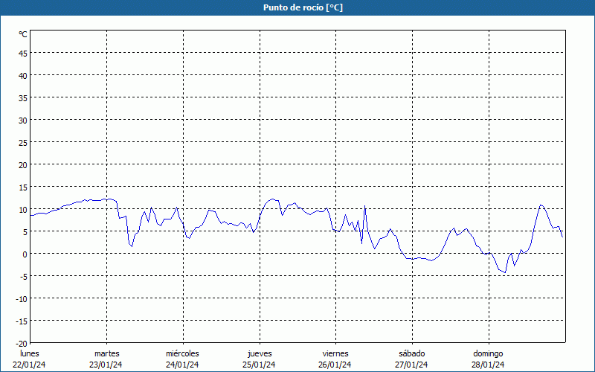Click the y-axis value 10

tap(23, 210)
